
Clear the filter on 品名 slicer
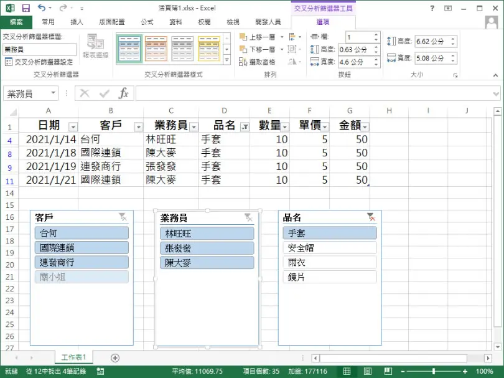point(371,217)
